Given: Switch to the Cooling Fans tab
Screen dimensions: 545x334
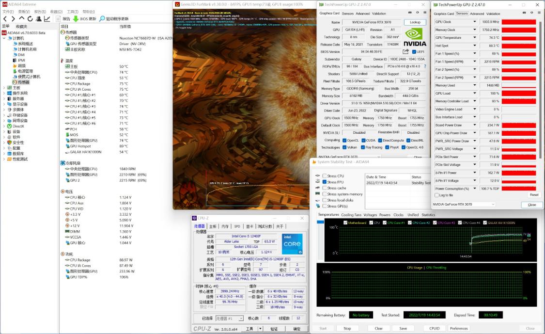Looking at the screenshot, I should (x=351, y=215).
